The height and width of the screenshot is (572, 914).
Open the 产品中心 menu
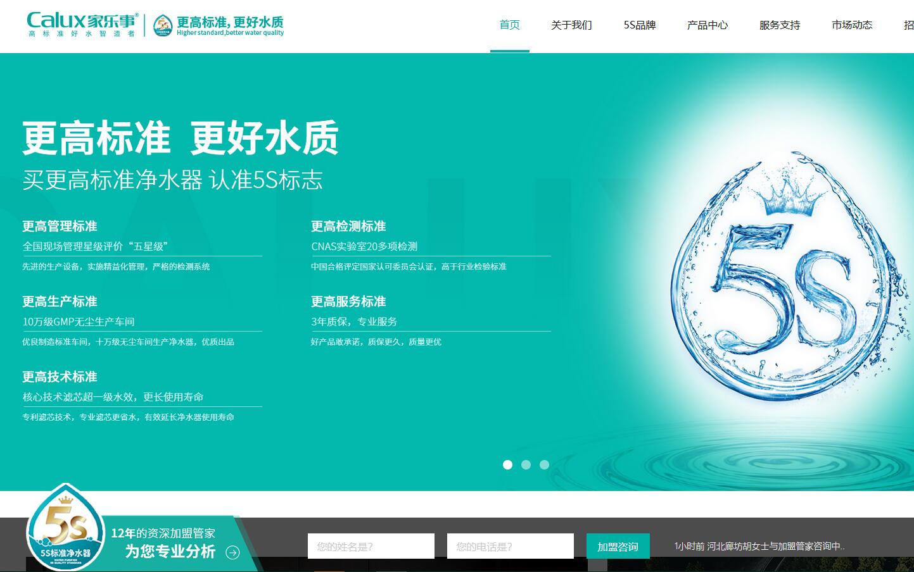pyautogui.click(x=708, y=25)
